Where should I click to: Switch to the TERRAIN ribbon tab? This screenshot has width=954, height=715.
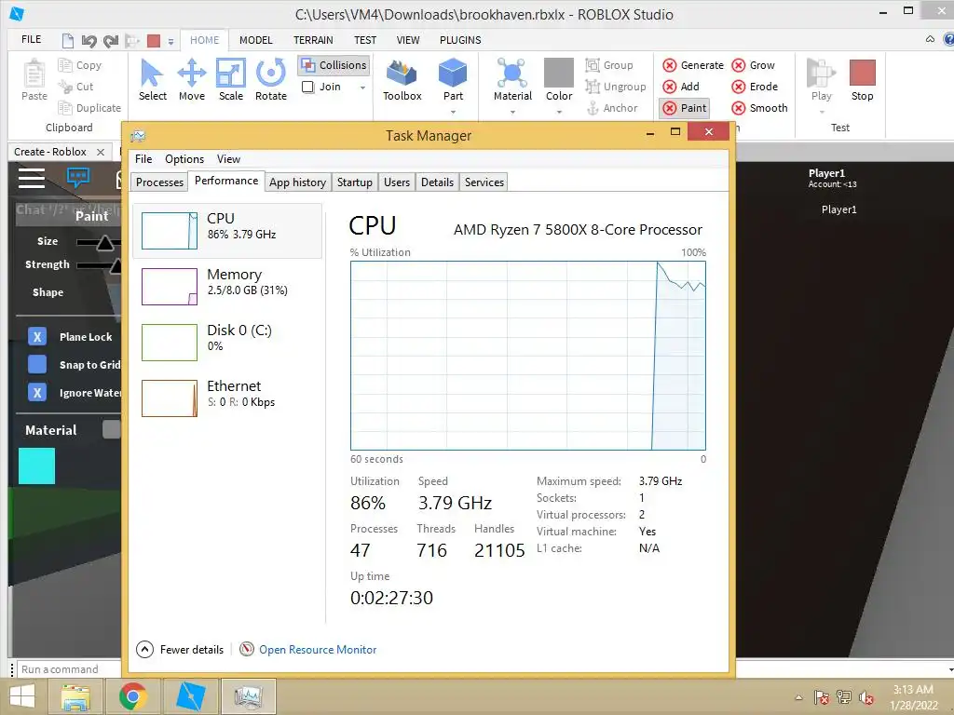pos(313,40)
